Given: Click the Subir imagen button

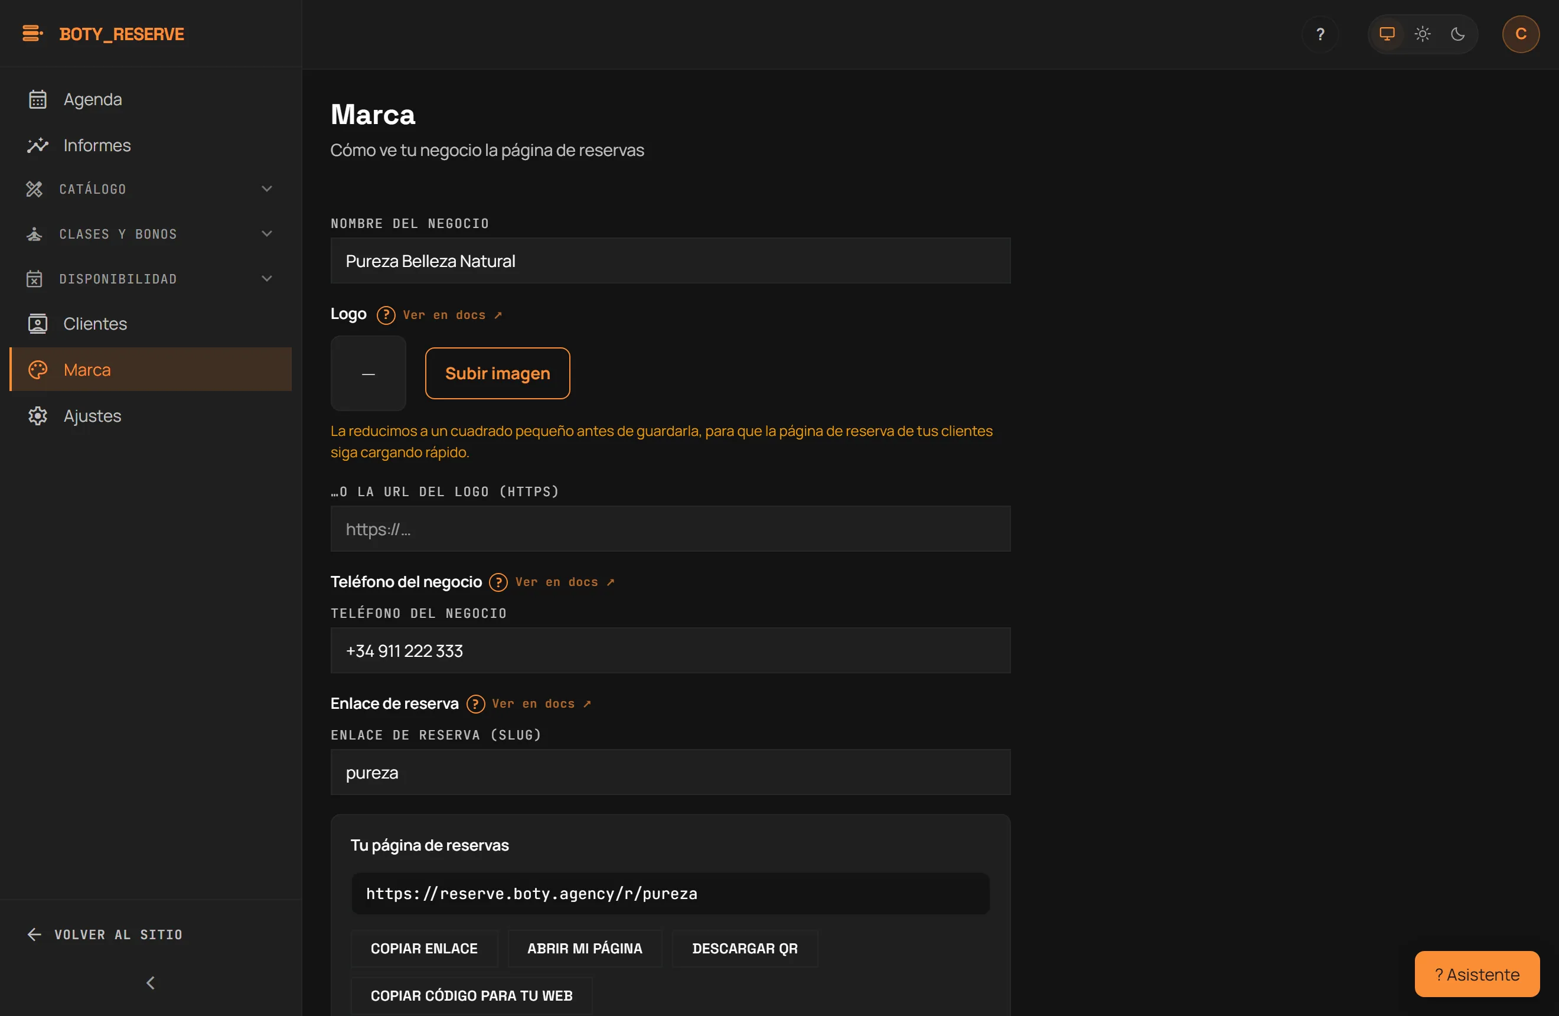Looking at the screenshot, I should click(x=497, y=373).
